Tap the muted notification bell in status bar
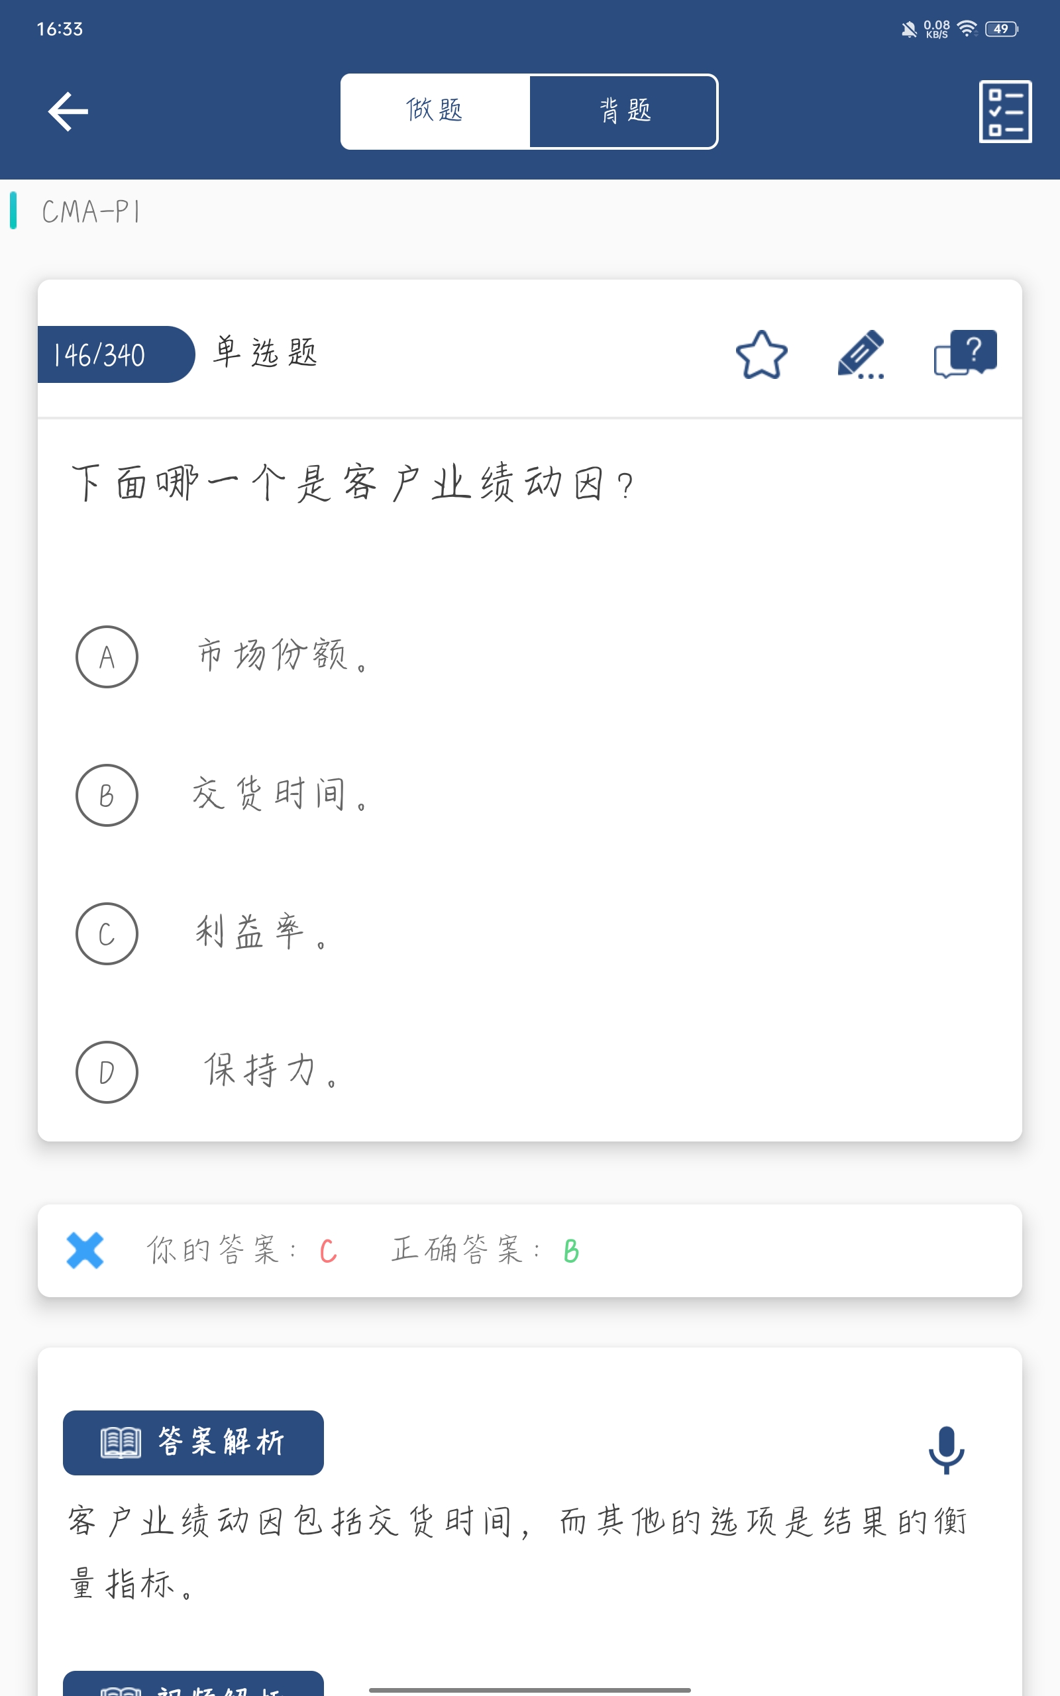1060x1696 pixels. tap(908, 29)
